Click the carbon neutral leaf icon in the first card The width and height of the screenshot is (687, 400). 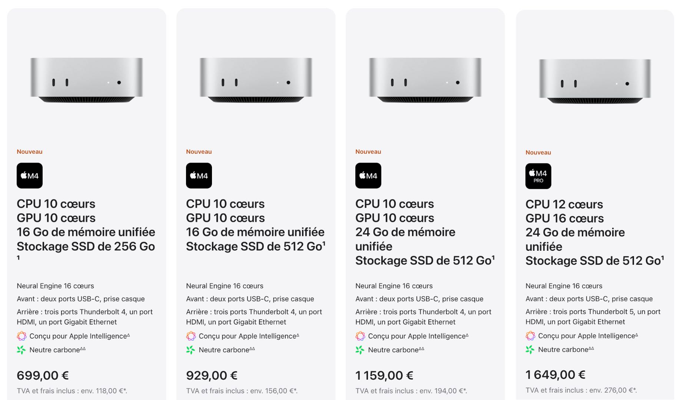tap(21, 350)
